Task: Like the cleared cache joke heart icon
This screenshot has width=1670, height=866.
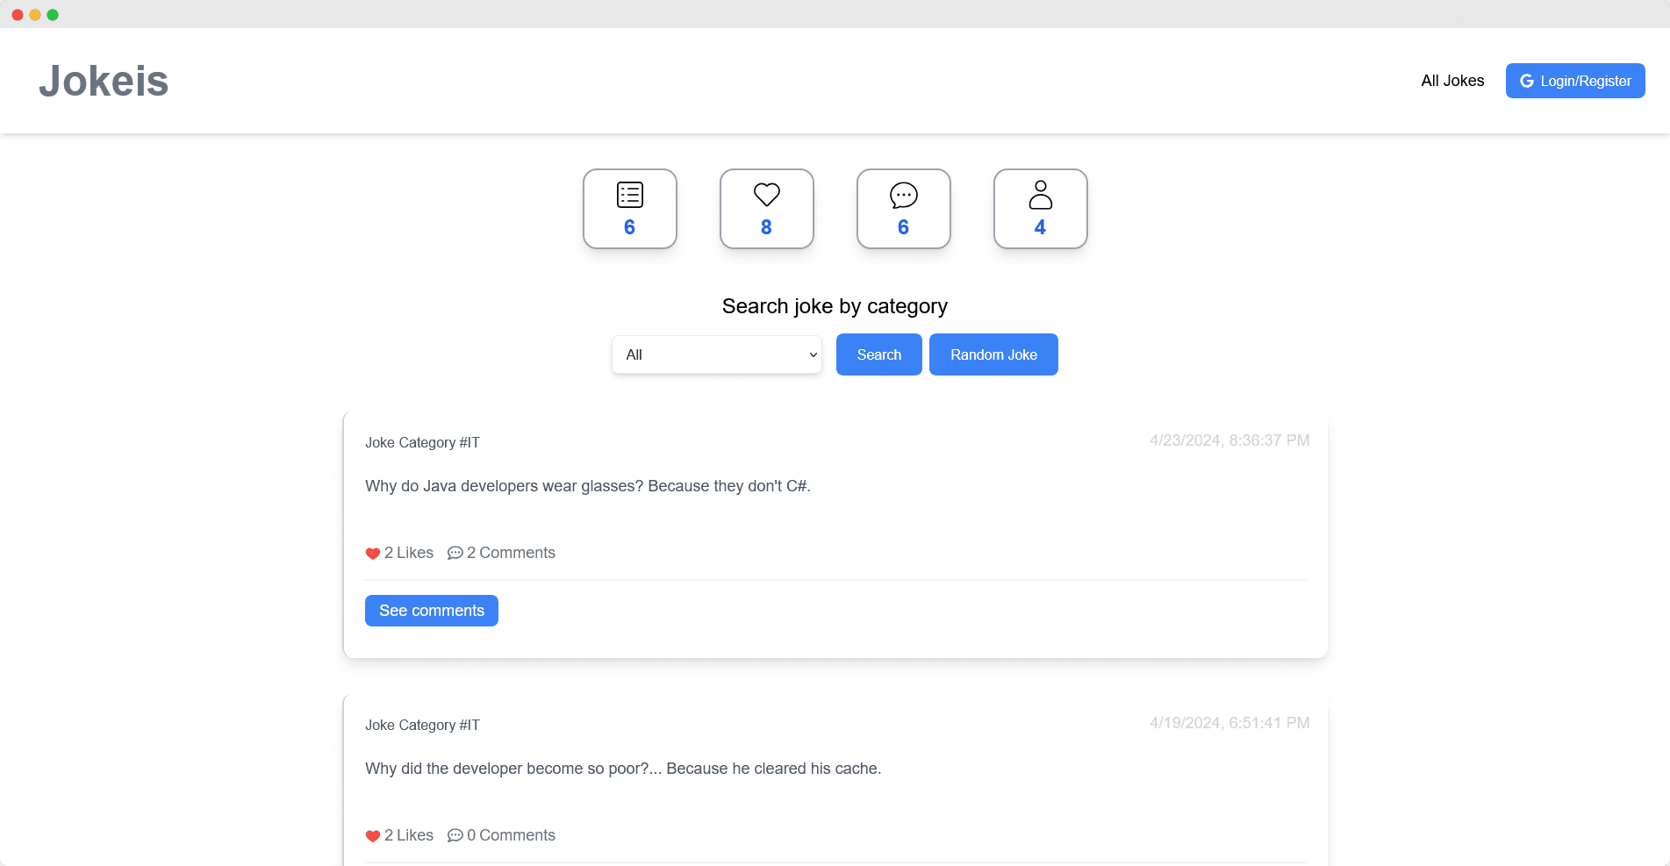Action: point(373,836)
